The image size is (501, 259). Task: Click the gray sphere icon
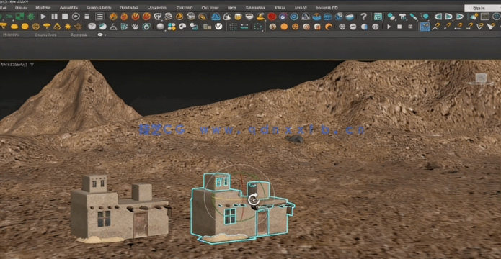(x=160, y=27)
